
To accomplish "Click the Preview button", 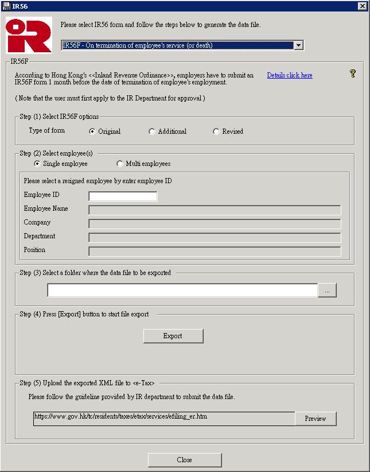I will [x=316, y=419].
